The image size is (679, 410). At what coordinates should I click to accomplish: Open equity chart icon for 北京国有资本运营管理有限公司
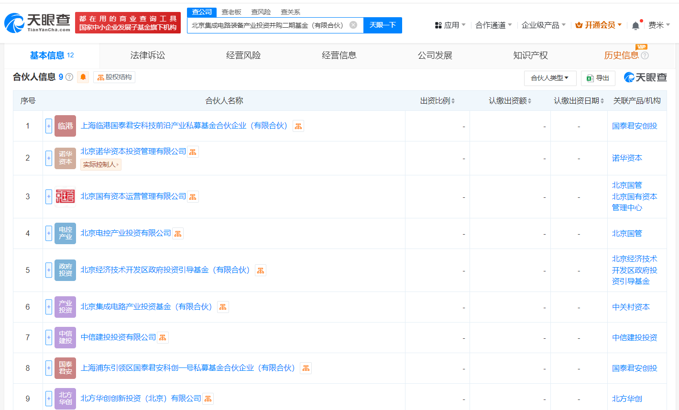(x=193, y=197)
